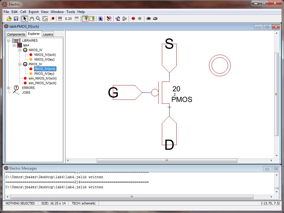Click the schematic horizontal scrollbar thumb

pyautogui.click(x=167, y=161)
